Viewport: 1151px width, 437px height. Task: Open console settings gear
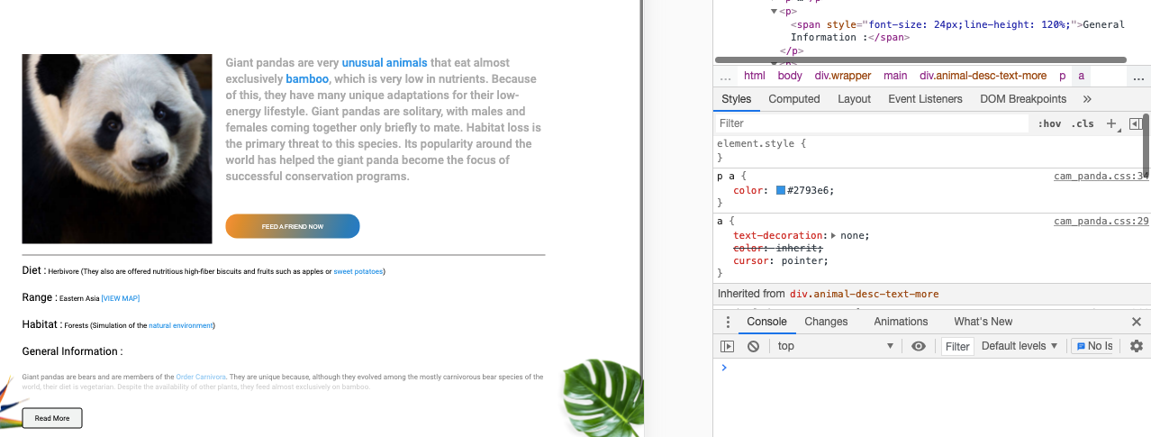(1136, 346)
